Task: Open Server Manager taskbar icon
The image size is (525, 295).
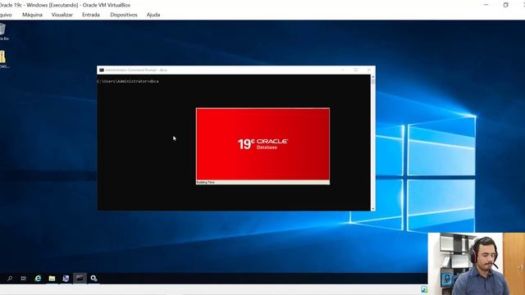Action: (x=66, y=279)
